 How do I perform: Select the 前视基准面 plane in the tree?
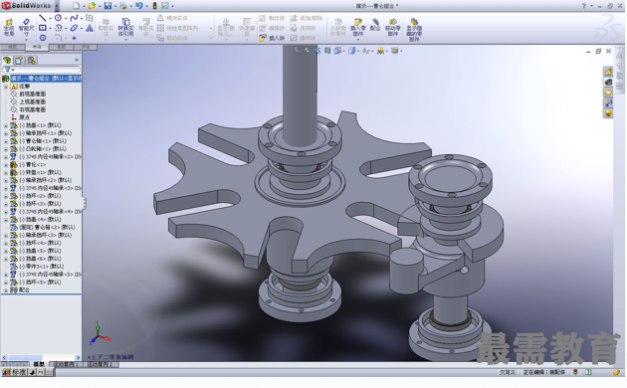33,94
